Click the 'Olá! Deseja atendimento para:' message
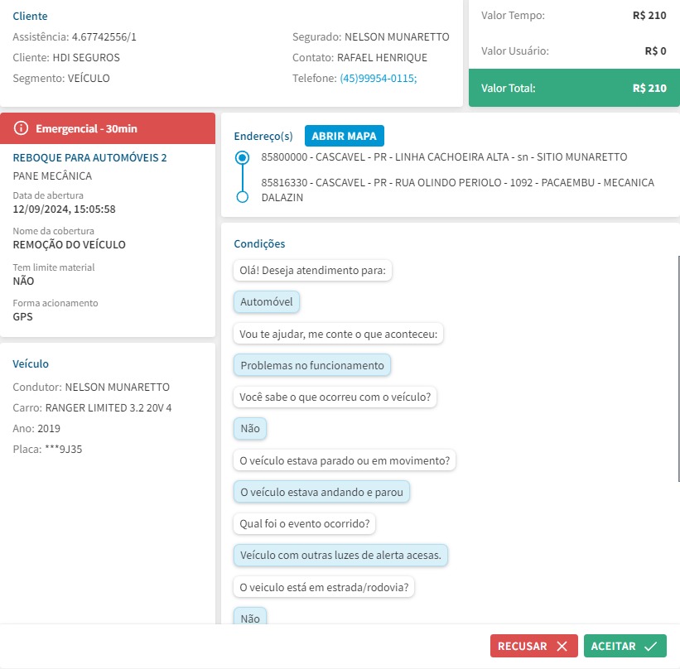Screen dimensions: 680x669 [313, 270]
